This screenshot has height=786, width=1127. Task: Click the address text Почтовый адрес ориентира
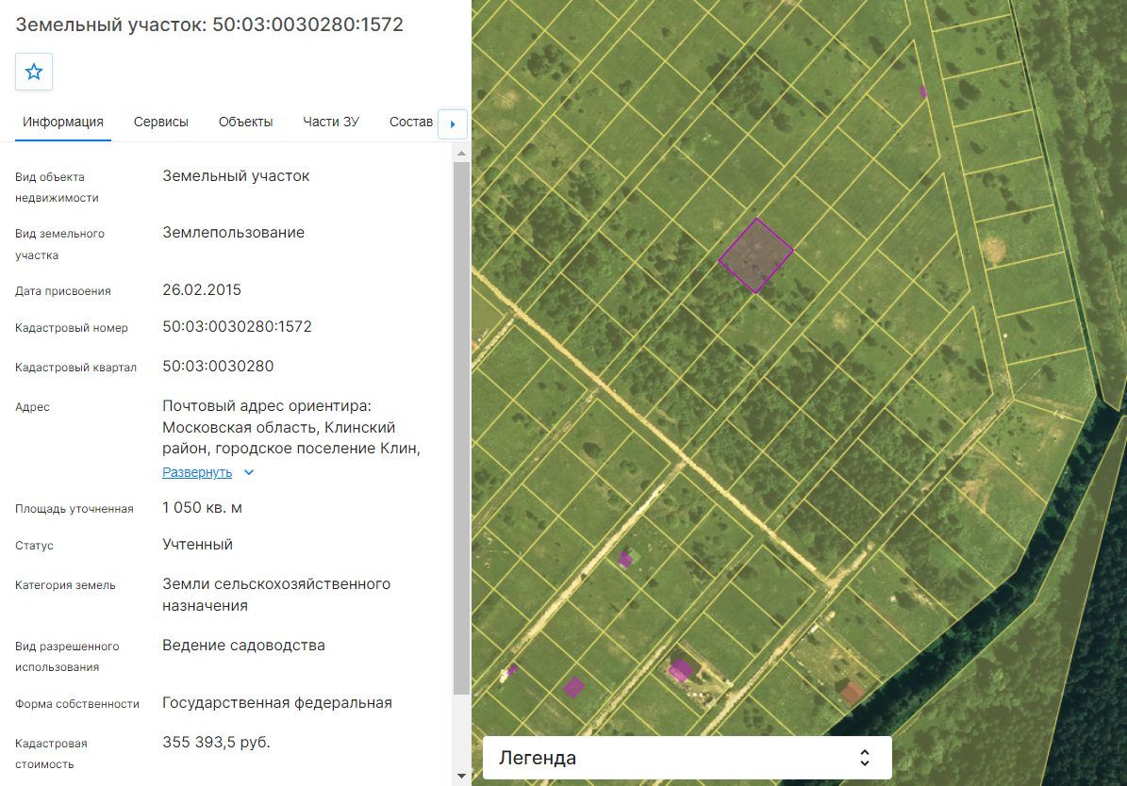267,406
